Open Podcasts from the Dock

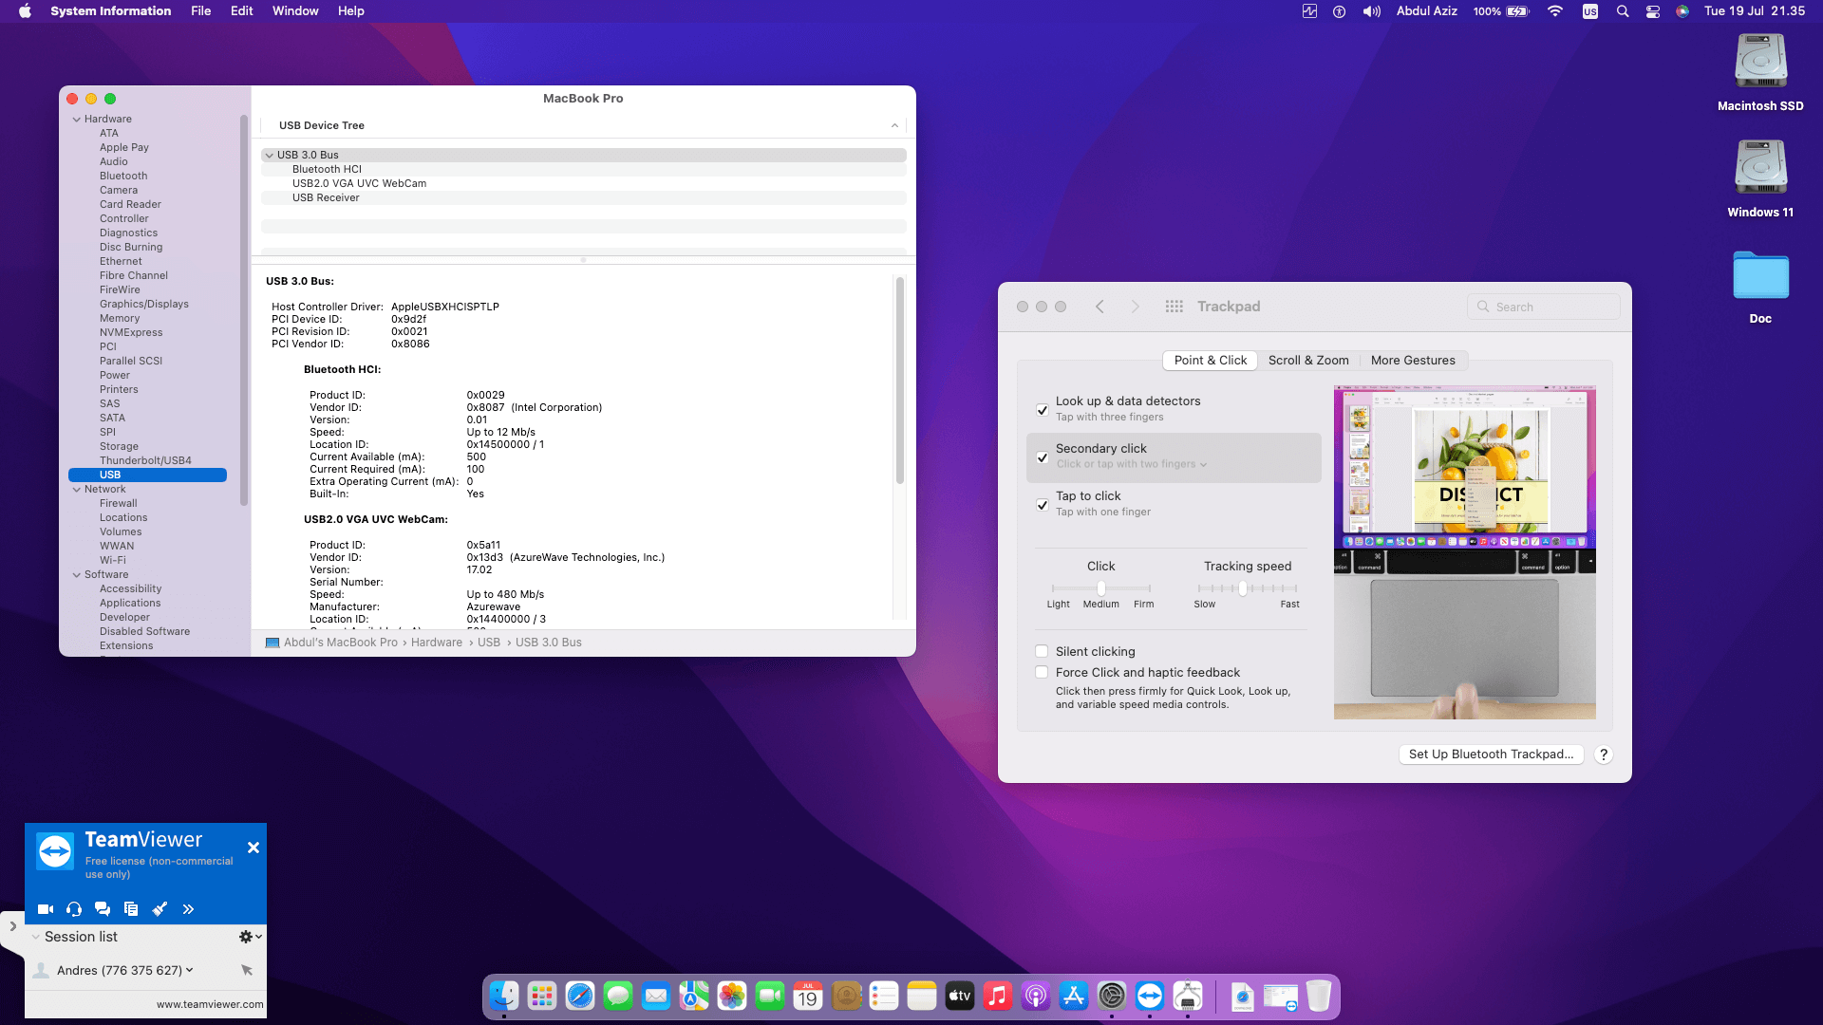click(x=1036, y=996)
